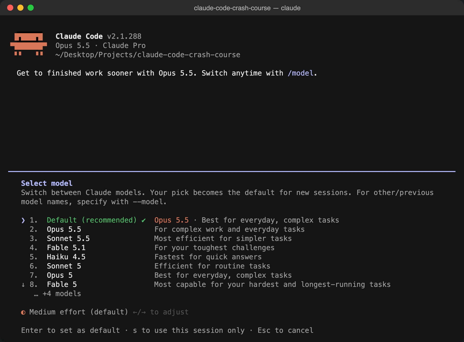The height and width of the screenshot is (342, 464).
Task: Click the orange 'Opus 5.5' label in row 1
Action: click(x=172, y=220)
